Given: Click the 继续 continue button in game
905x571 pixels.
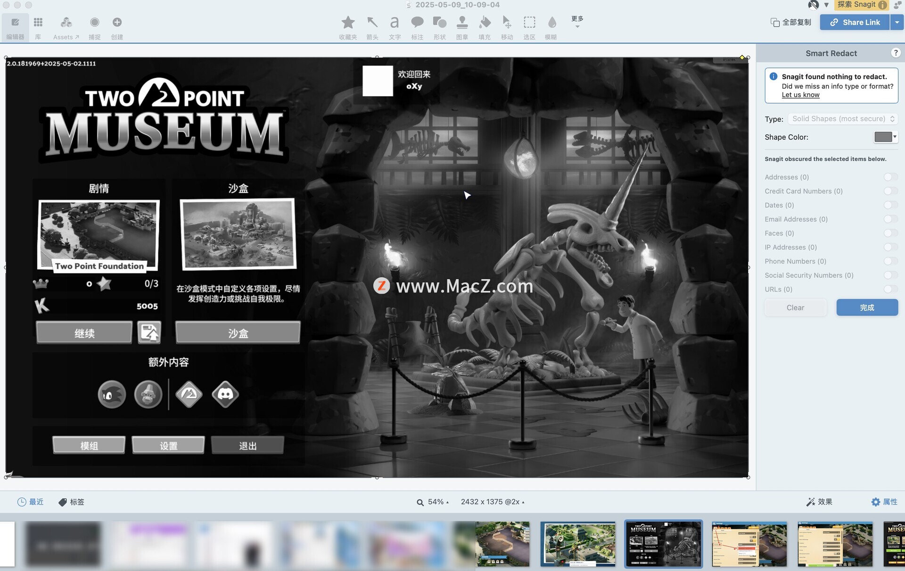Looking at the screenshot, I should click(84, 333).
